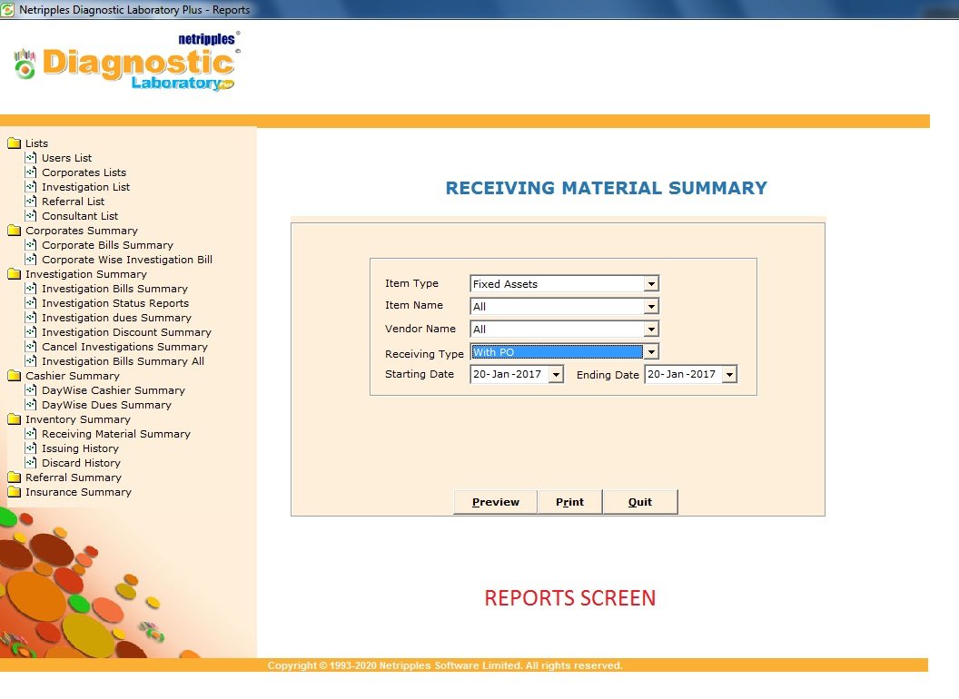The image size is (959, 699).
Task: Open Users List report
Action: click(x=66, y=158)
